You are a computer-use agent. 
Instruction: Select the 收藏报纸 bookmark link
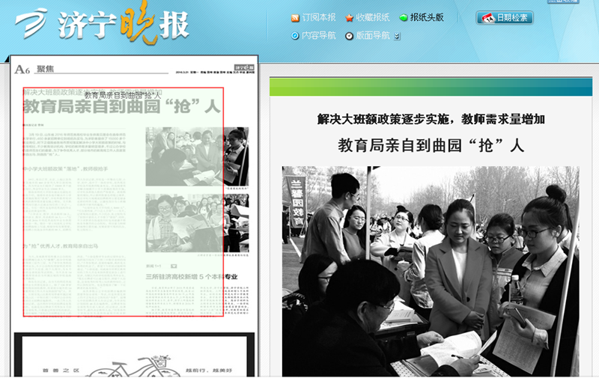tap(372, 18)
